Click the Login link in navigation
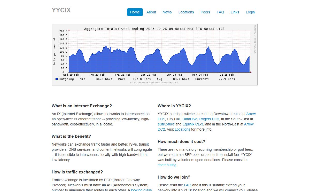 (250, 12)
